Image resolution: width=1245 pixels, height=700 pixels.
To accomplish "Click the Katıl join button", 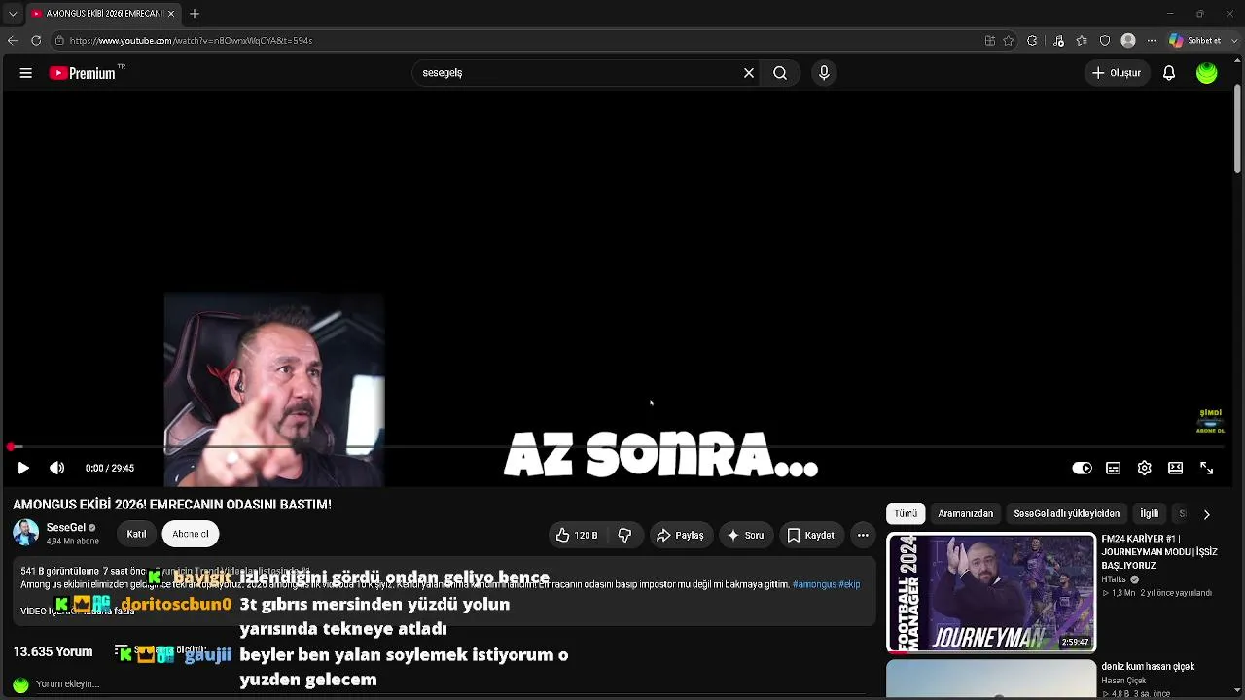I will (x=136, y=534).
